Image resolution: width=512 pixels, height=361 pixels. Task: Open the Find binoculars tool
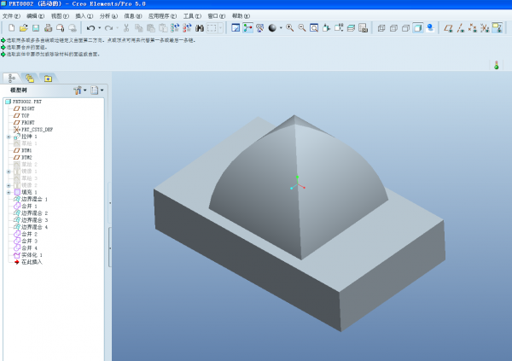tap(200, 28)
